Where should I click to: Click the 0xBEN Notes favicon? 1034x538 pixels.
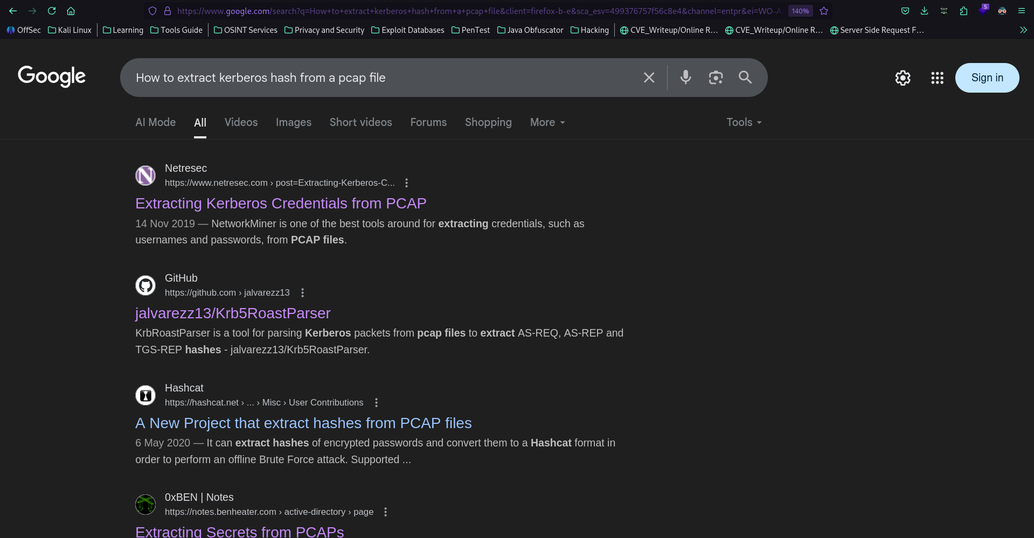pos(145,505)
